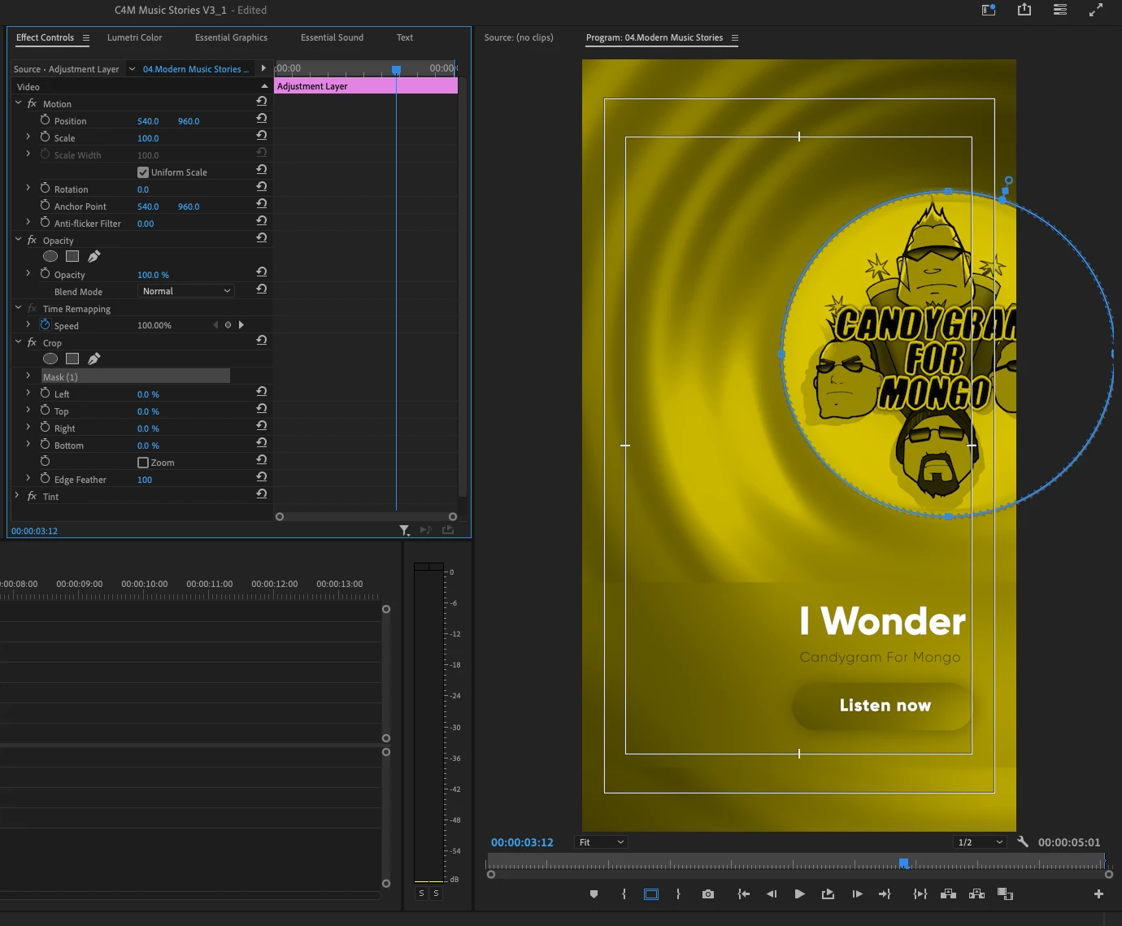Open the workspaces icon in title bar
The width and height of the screenshot is (1122, 926).
(989, 10)
